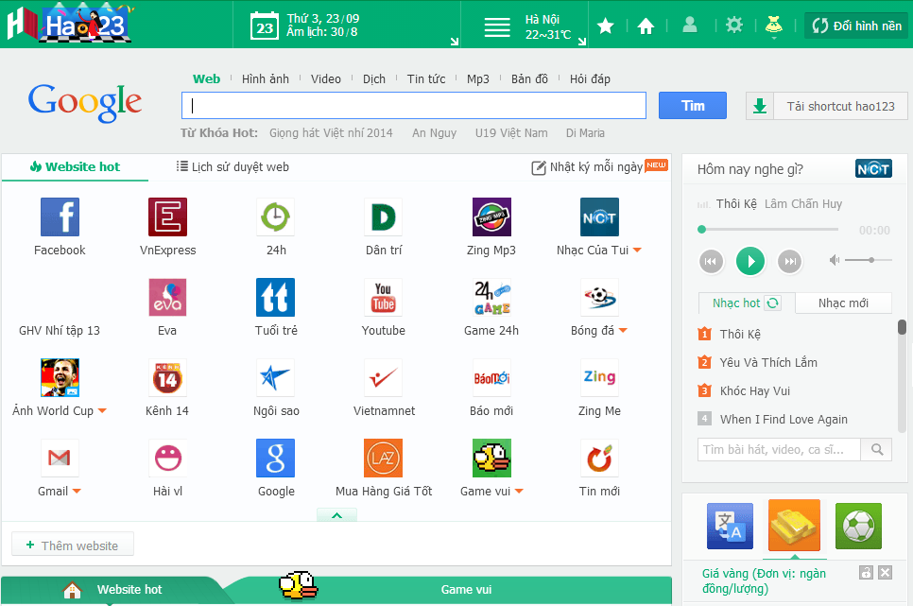Open the settings gear icon in header
This screenshot has height=606, width=913.
[x=734, y=26]
